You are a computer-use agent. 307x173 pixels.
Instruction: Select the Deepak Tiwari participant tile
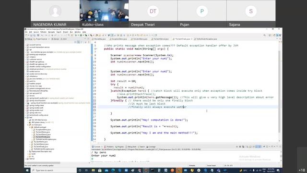153,13
